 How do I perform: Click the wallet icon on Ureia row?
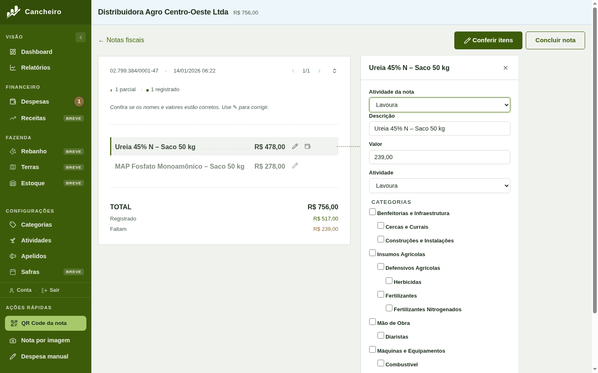click(308, 146)
